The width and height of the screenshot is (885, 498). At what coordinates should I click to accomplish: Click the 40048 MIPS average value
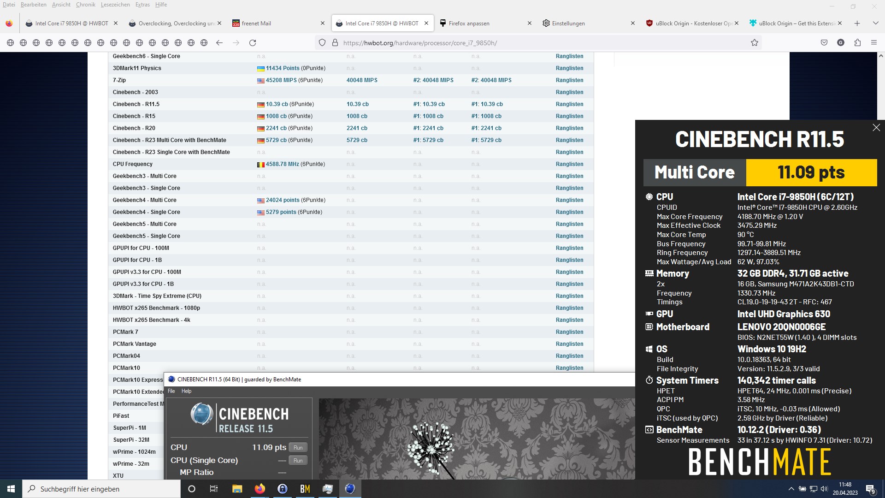tap(362, 80)
